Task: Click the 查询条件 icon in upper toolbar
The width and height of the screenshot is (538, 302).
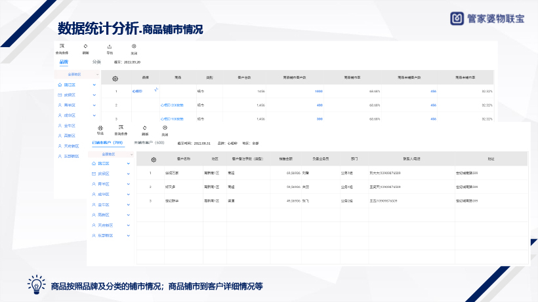Action: [62, 47]
